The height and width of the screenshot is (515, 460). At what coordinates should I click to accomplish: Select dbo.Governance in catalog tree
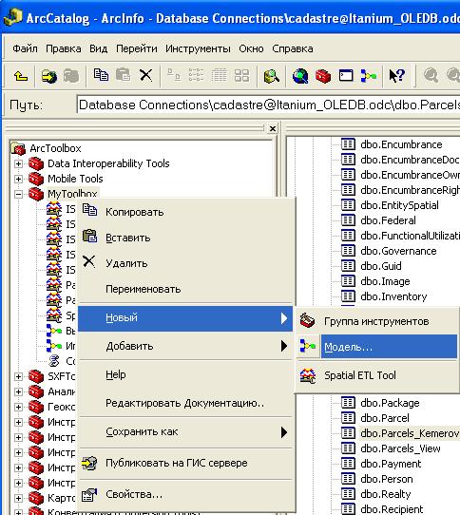point(398,251)
